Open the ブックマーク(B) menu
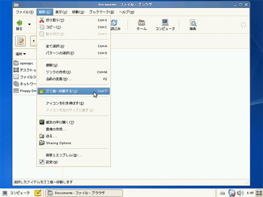 pyautogui.click(x=102, y=12)
